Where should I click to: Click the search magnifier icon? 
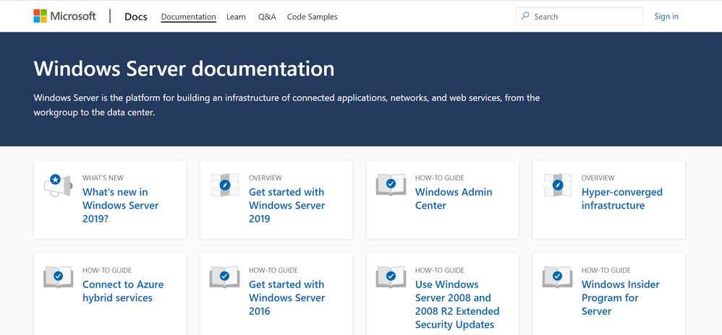[525, 16]
